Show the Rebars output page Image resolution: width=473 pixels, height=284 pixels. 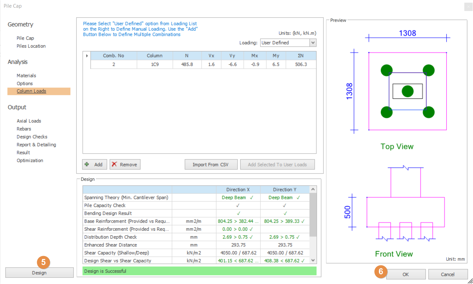24,129
